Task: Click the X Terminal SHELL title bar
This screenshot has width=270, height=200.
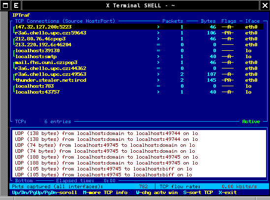Action: tap(140, 5)
